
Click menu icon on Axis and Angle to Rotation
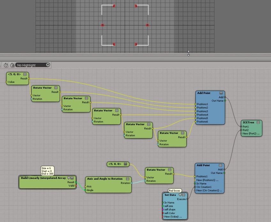click(128, 179)
